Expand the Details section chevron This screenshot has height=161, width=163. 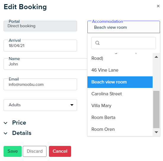(6, 133)
